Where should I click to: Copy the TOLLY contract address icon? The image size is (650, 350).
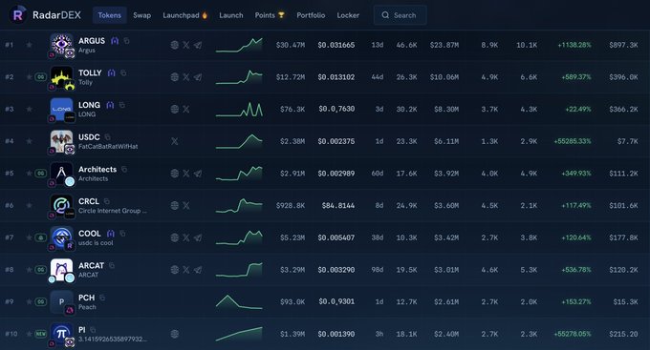[x=123, y=72]
